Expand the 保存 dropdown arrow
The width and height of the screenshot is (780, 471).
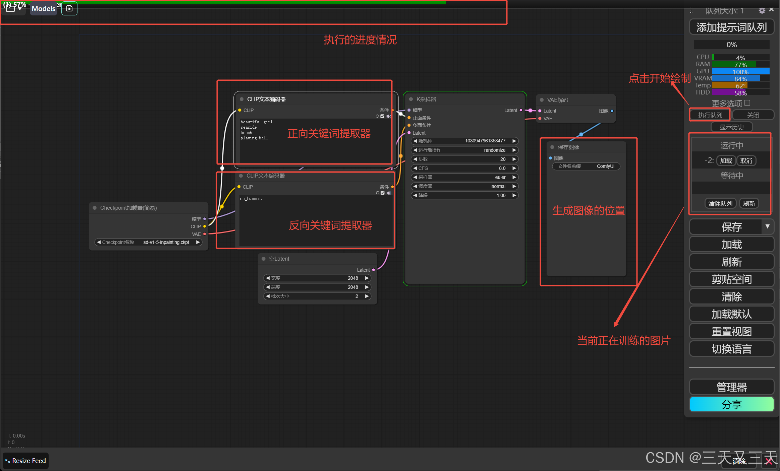pos(767,227)
